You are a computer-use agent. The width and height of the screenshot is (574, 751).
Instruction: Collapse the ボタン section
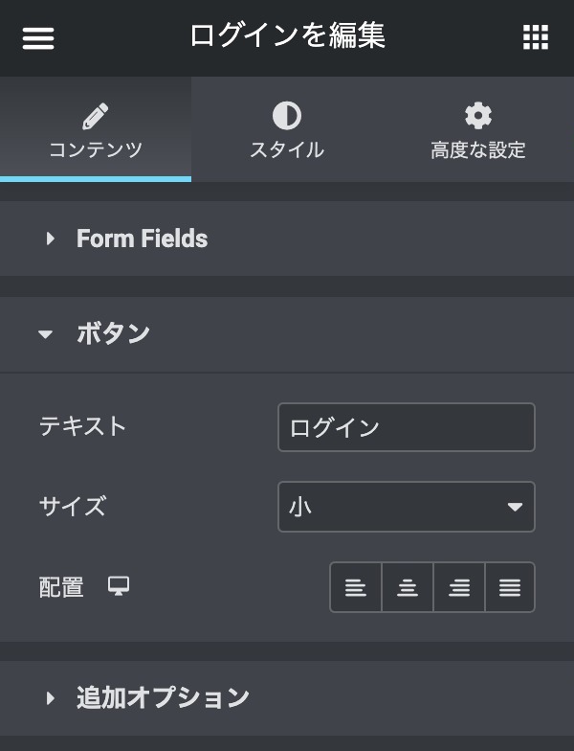tap(113, 333)
